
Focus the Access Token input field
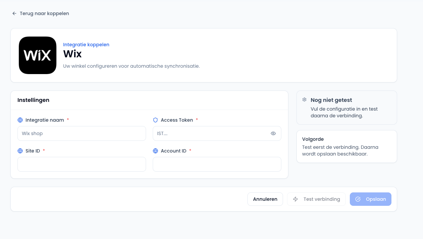pos(217,133)
